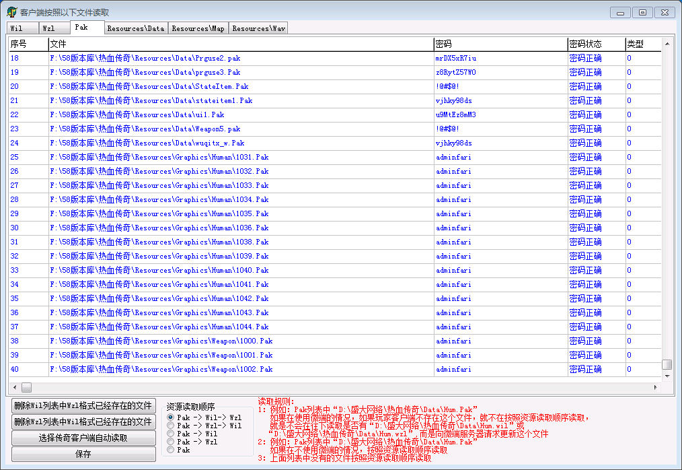Screen dimensions: 682x470
Task: Sort by the 文件 column header
Action: [x=241, y=44]
